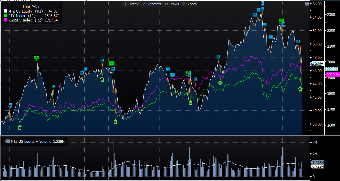Click the green diamond B marker
The width and height of the screenshot is (340, 181).
220,83
